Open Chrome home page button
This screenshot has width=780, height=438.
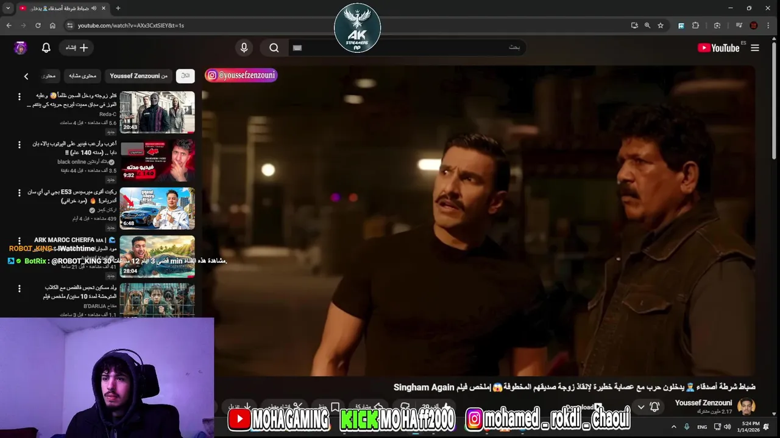tap(52, 26)
